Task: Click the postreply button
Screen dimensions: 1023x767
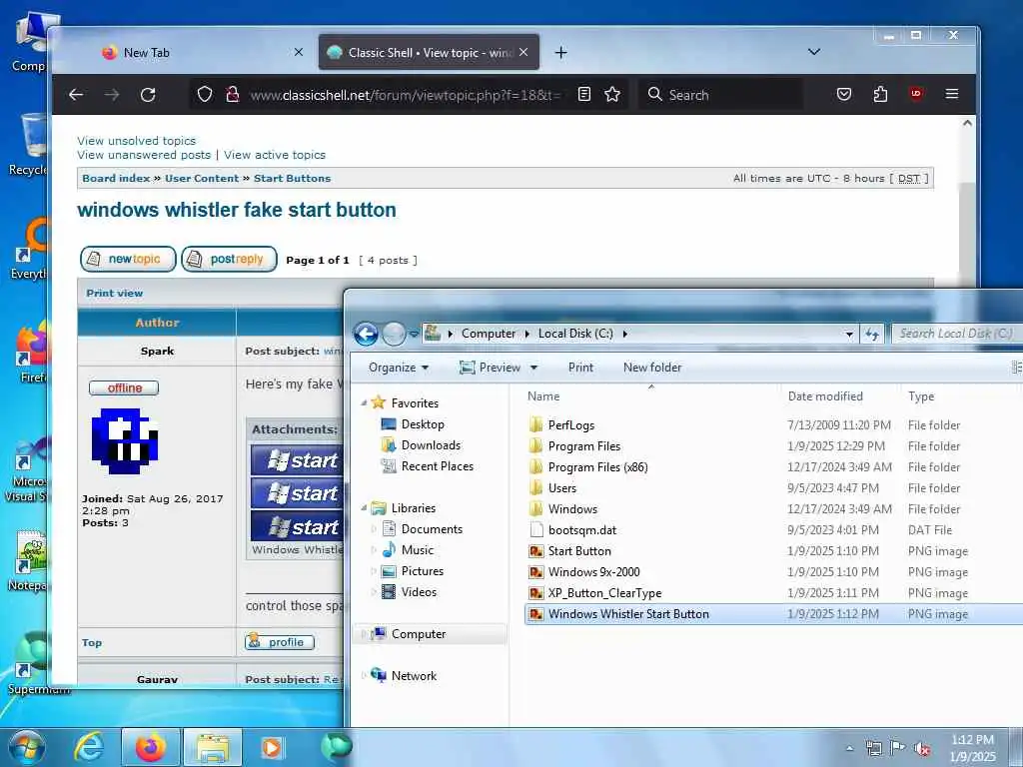Action: (x=229, y=259)
